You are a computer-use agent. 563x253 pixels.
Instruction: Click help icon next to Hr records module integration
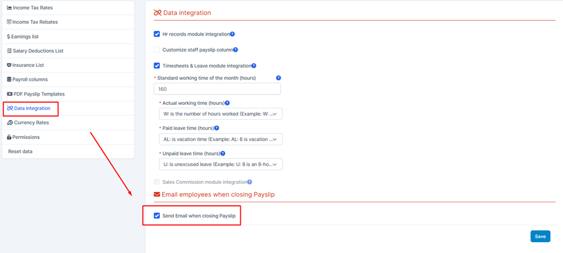pos(232,35)
